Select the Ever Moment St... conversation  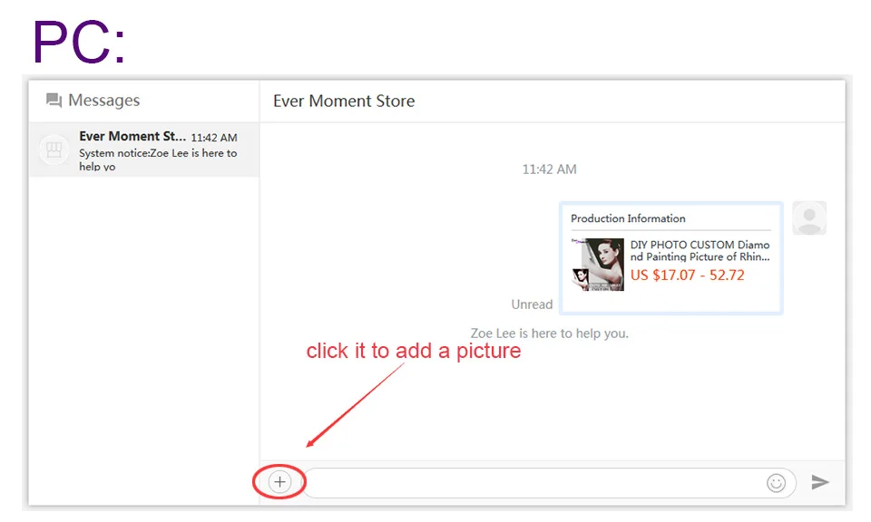(x=144, y=150)
